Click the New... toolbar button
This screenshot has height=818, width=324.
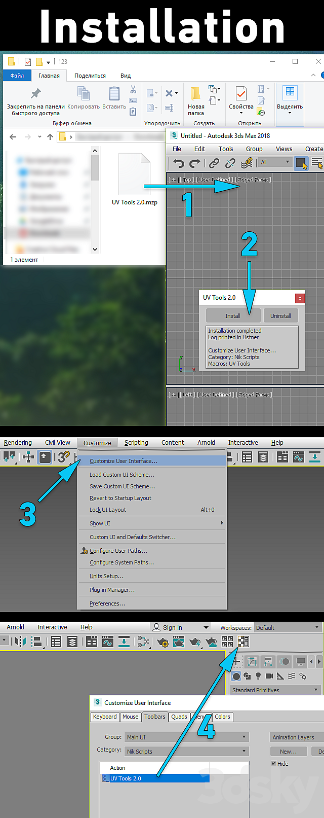[x=289, y=752]
